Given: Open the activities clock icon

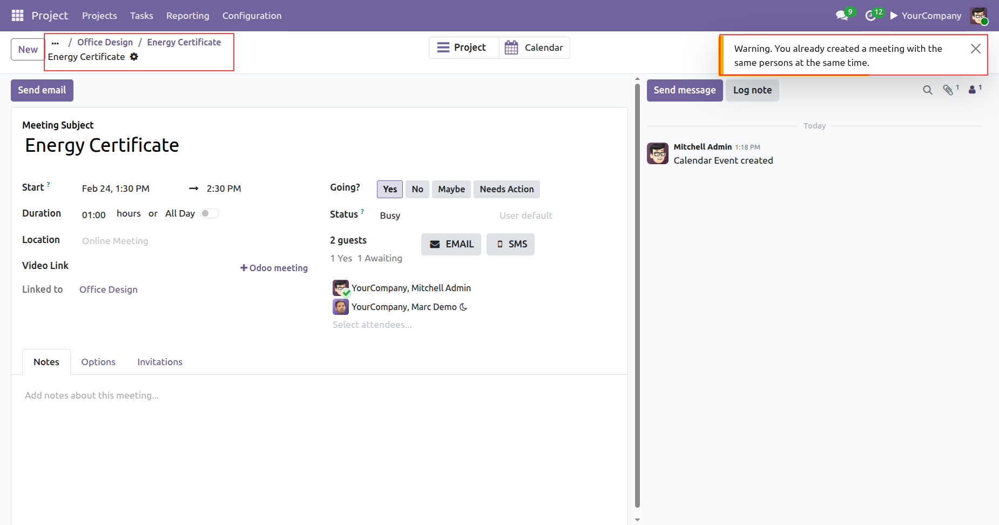Looking at the screenshot, I should pos(870,16).
